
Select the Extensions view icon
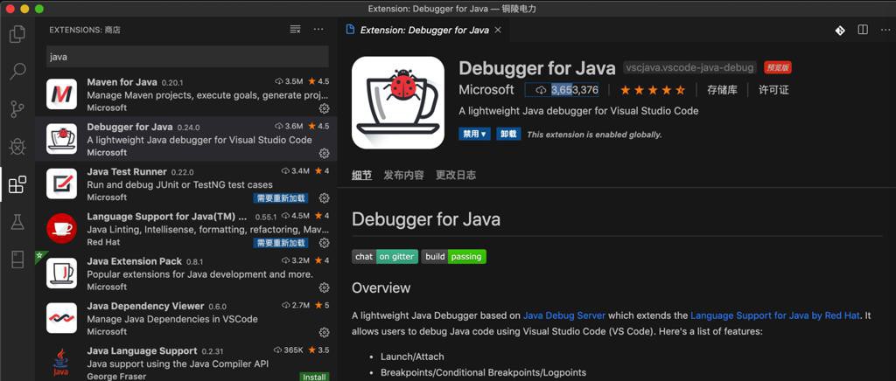coord(17,184)
